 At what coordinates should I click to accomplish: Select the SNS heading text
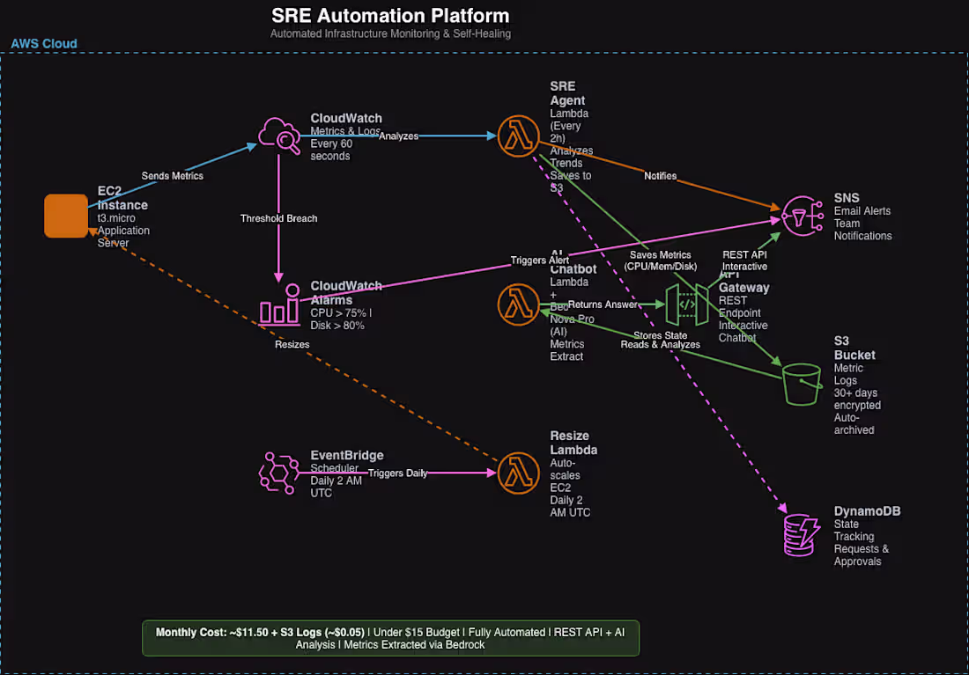tap(846, 198)
